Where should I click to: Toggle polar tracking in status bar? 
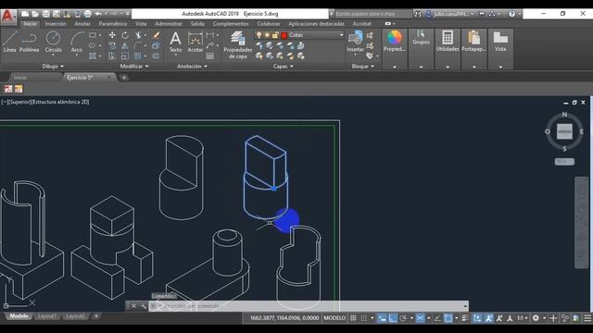click(x=403, y=318)
